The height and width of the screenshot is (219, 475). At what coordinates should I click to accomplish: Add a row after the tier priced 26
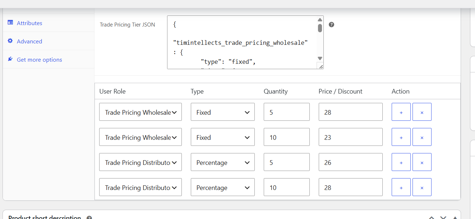(401, 162)
